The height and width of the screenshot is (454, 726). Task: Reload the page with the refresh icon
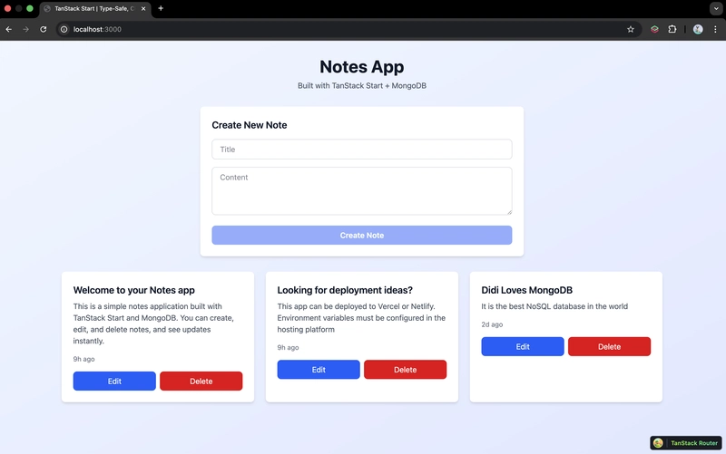click(43, 29)
